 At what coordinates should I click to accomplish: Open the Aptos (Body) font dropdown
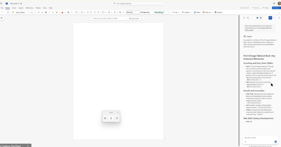coord(22,12)
